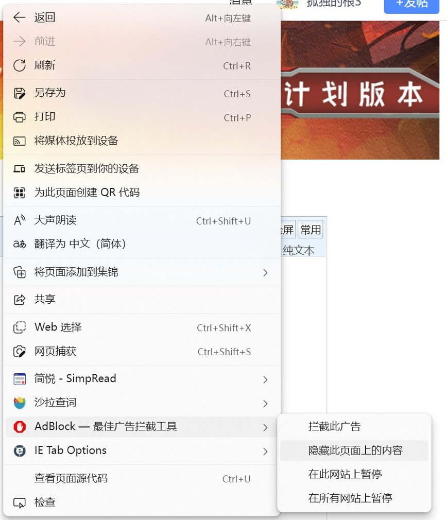This screenshot has width=447, height=520.
Task: Click the back arrow icon for 返回
Action: (19, 17)
